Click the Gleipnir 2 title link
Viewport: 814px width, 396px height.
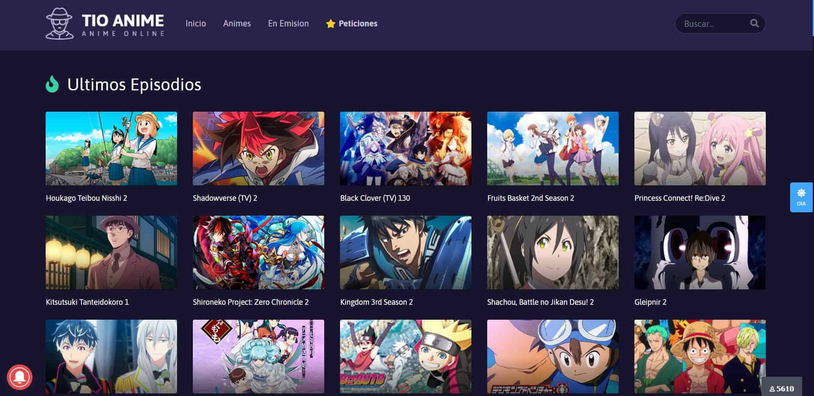(650, 302)
